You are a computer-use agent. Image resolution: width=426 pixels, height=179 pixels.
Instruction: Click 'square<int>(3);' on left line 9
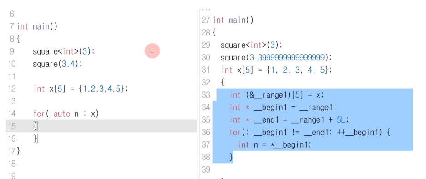(64, 51)
